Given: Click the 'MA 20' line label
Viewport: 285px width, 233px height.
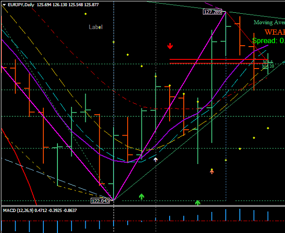Looking at the screenshot, I should [x=268, y=66].
